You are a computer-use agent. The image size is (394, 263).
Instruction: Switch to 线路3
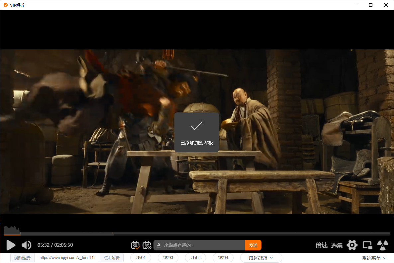pyautogui.click(x=168, y=258)
